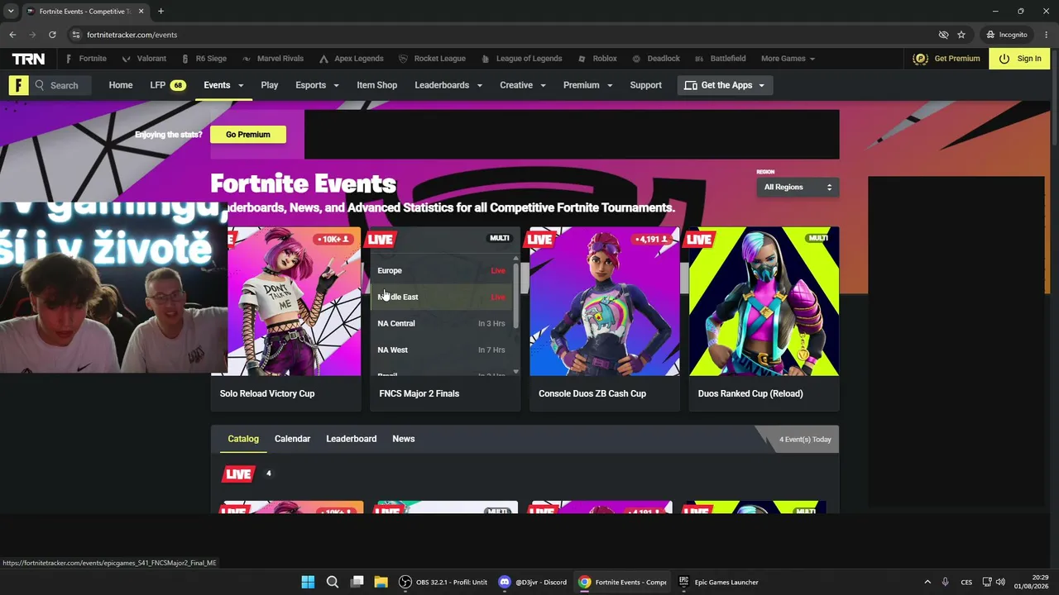The height and width of the screenshot is (595, 1059).
Task: Expand the Premium menu
Action: 587,85
